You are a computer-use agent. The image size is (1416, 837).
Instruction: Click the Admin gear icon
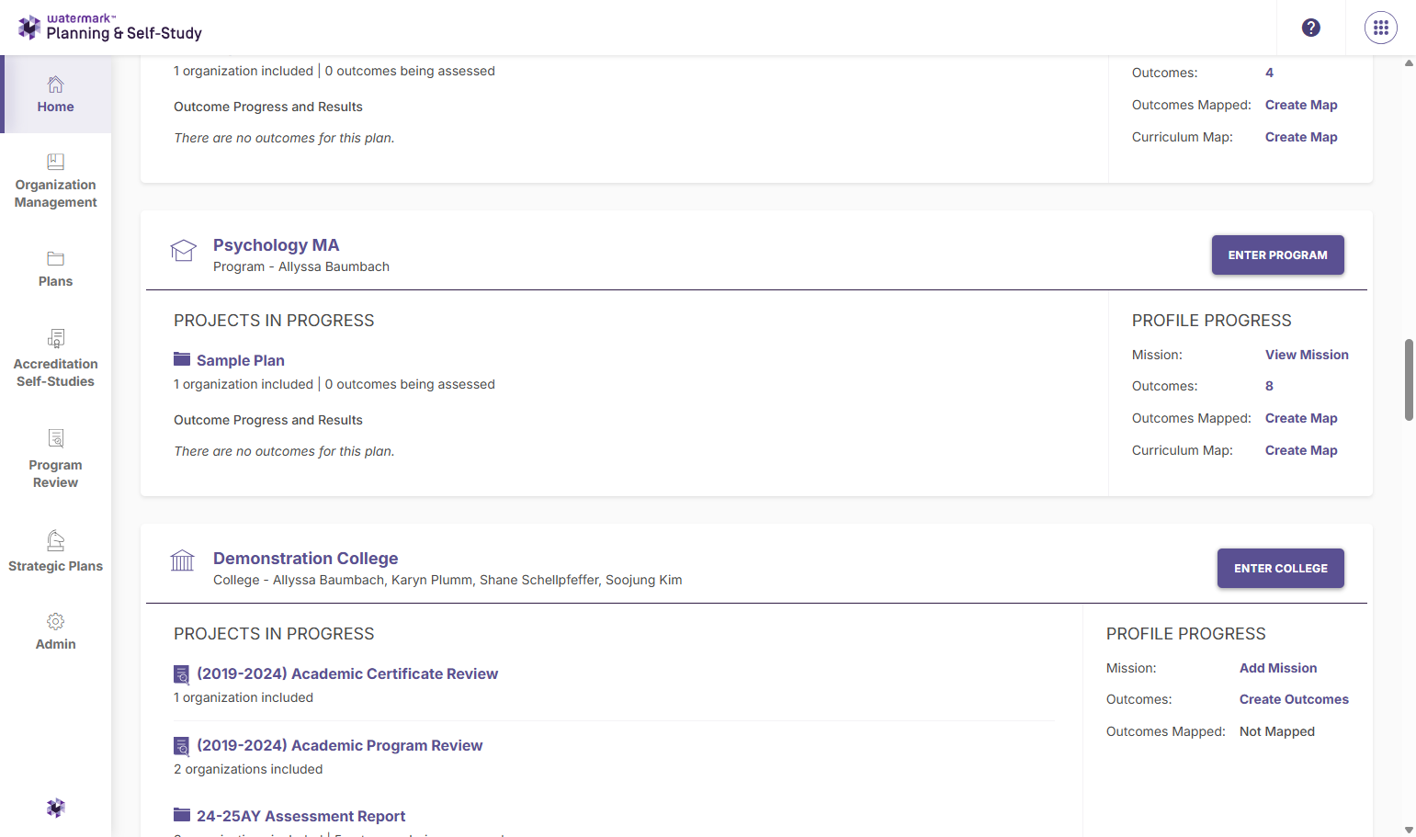56,621
